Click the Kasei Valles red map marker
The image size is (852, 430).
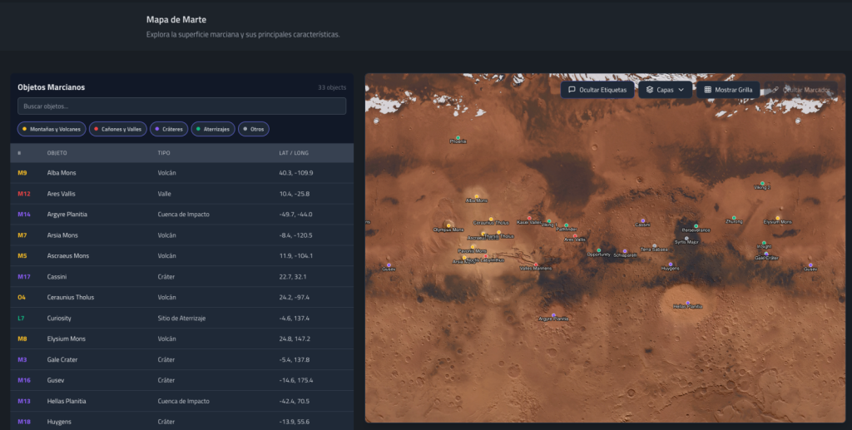click(529, 218)
